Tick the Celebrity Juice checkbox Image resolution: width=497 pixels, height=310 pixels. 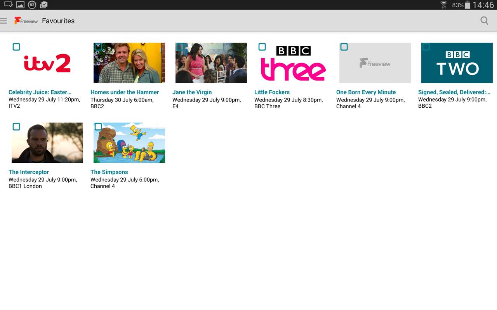click(16, 47)
